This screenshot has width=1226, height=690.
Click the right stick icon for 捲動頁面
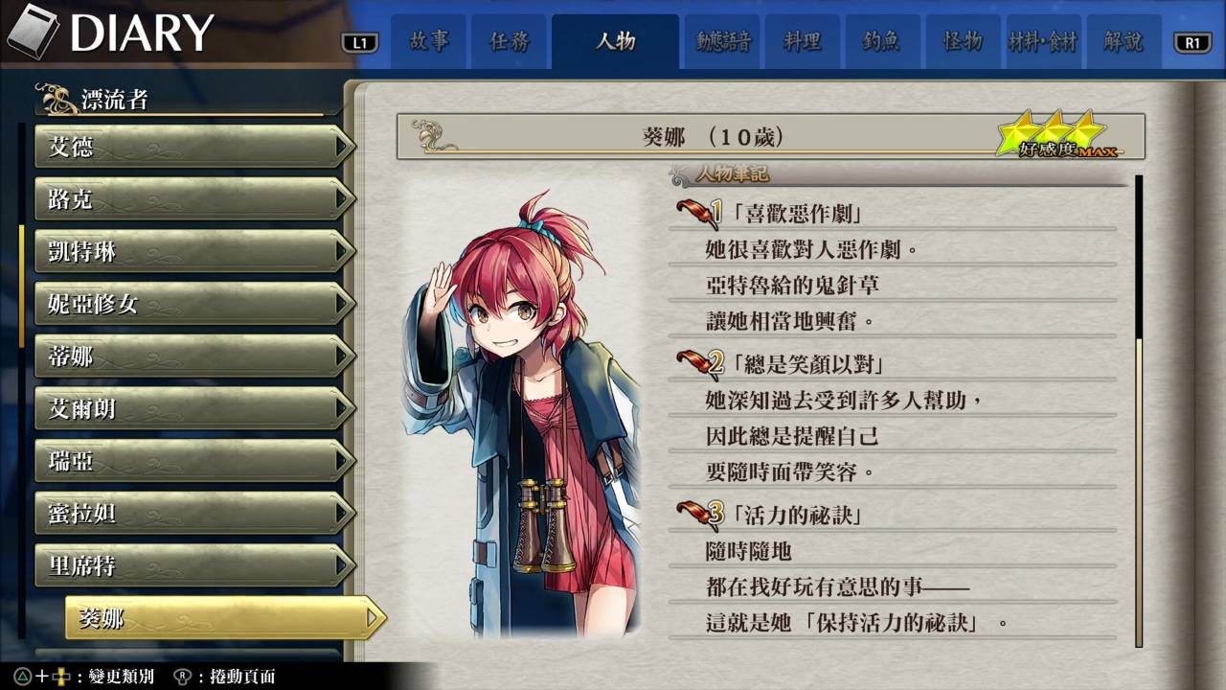[x=183, y=677]
